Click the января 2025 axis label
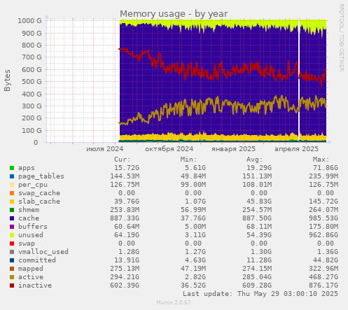The height and width of the screenshot is (310, 348). tap(233, 149)
